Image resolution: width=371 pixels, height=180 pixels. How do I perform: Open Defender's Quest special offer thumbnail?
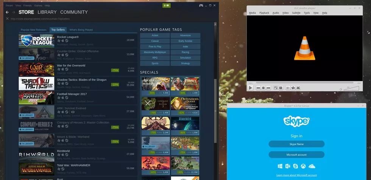[185, 103]
